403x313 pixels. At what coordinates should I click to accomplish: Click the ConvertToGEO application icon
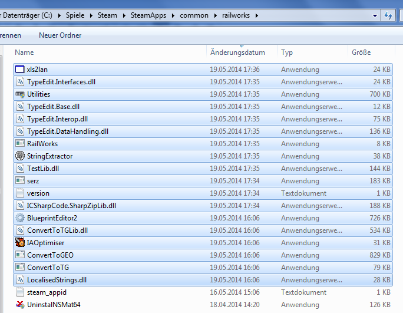pyautogui.click(x=20, y=255)
